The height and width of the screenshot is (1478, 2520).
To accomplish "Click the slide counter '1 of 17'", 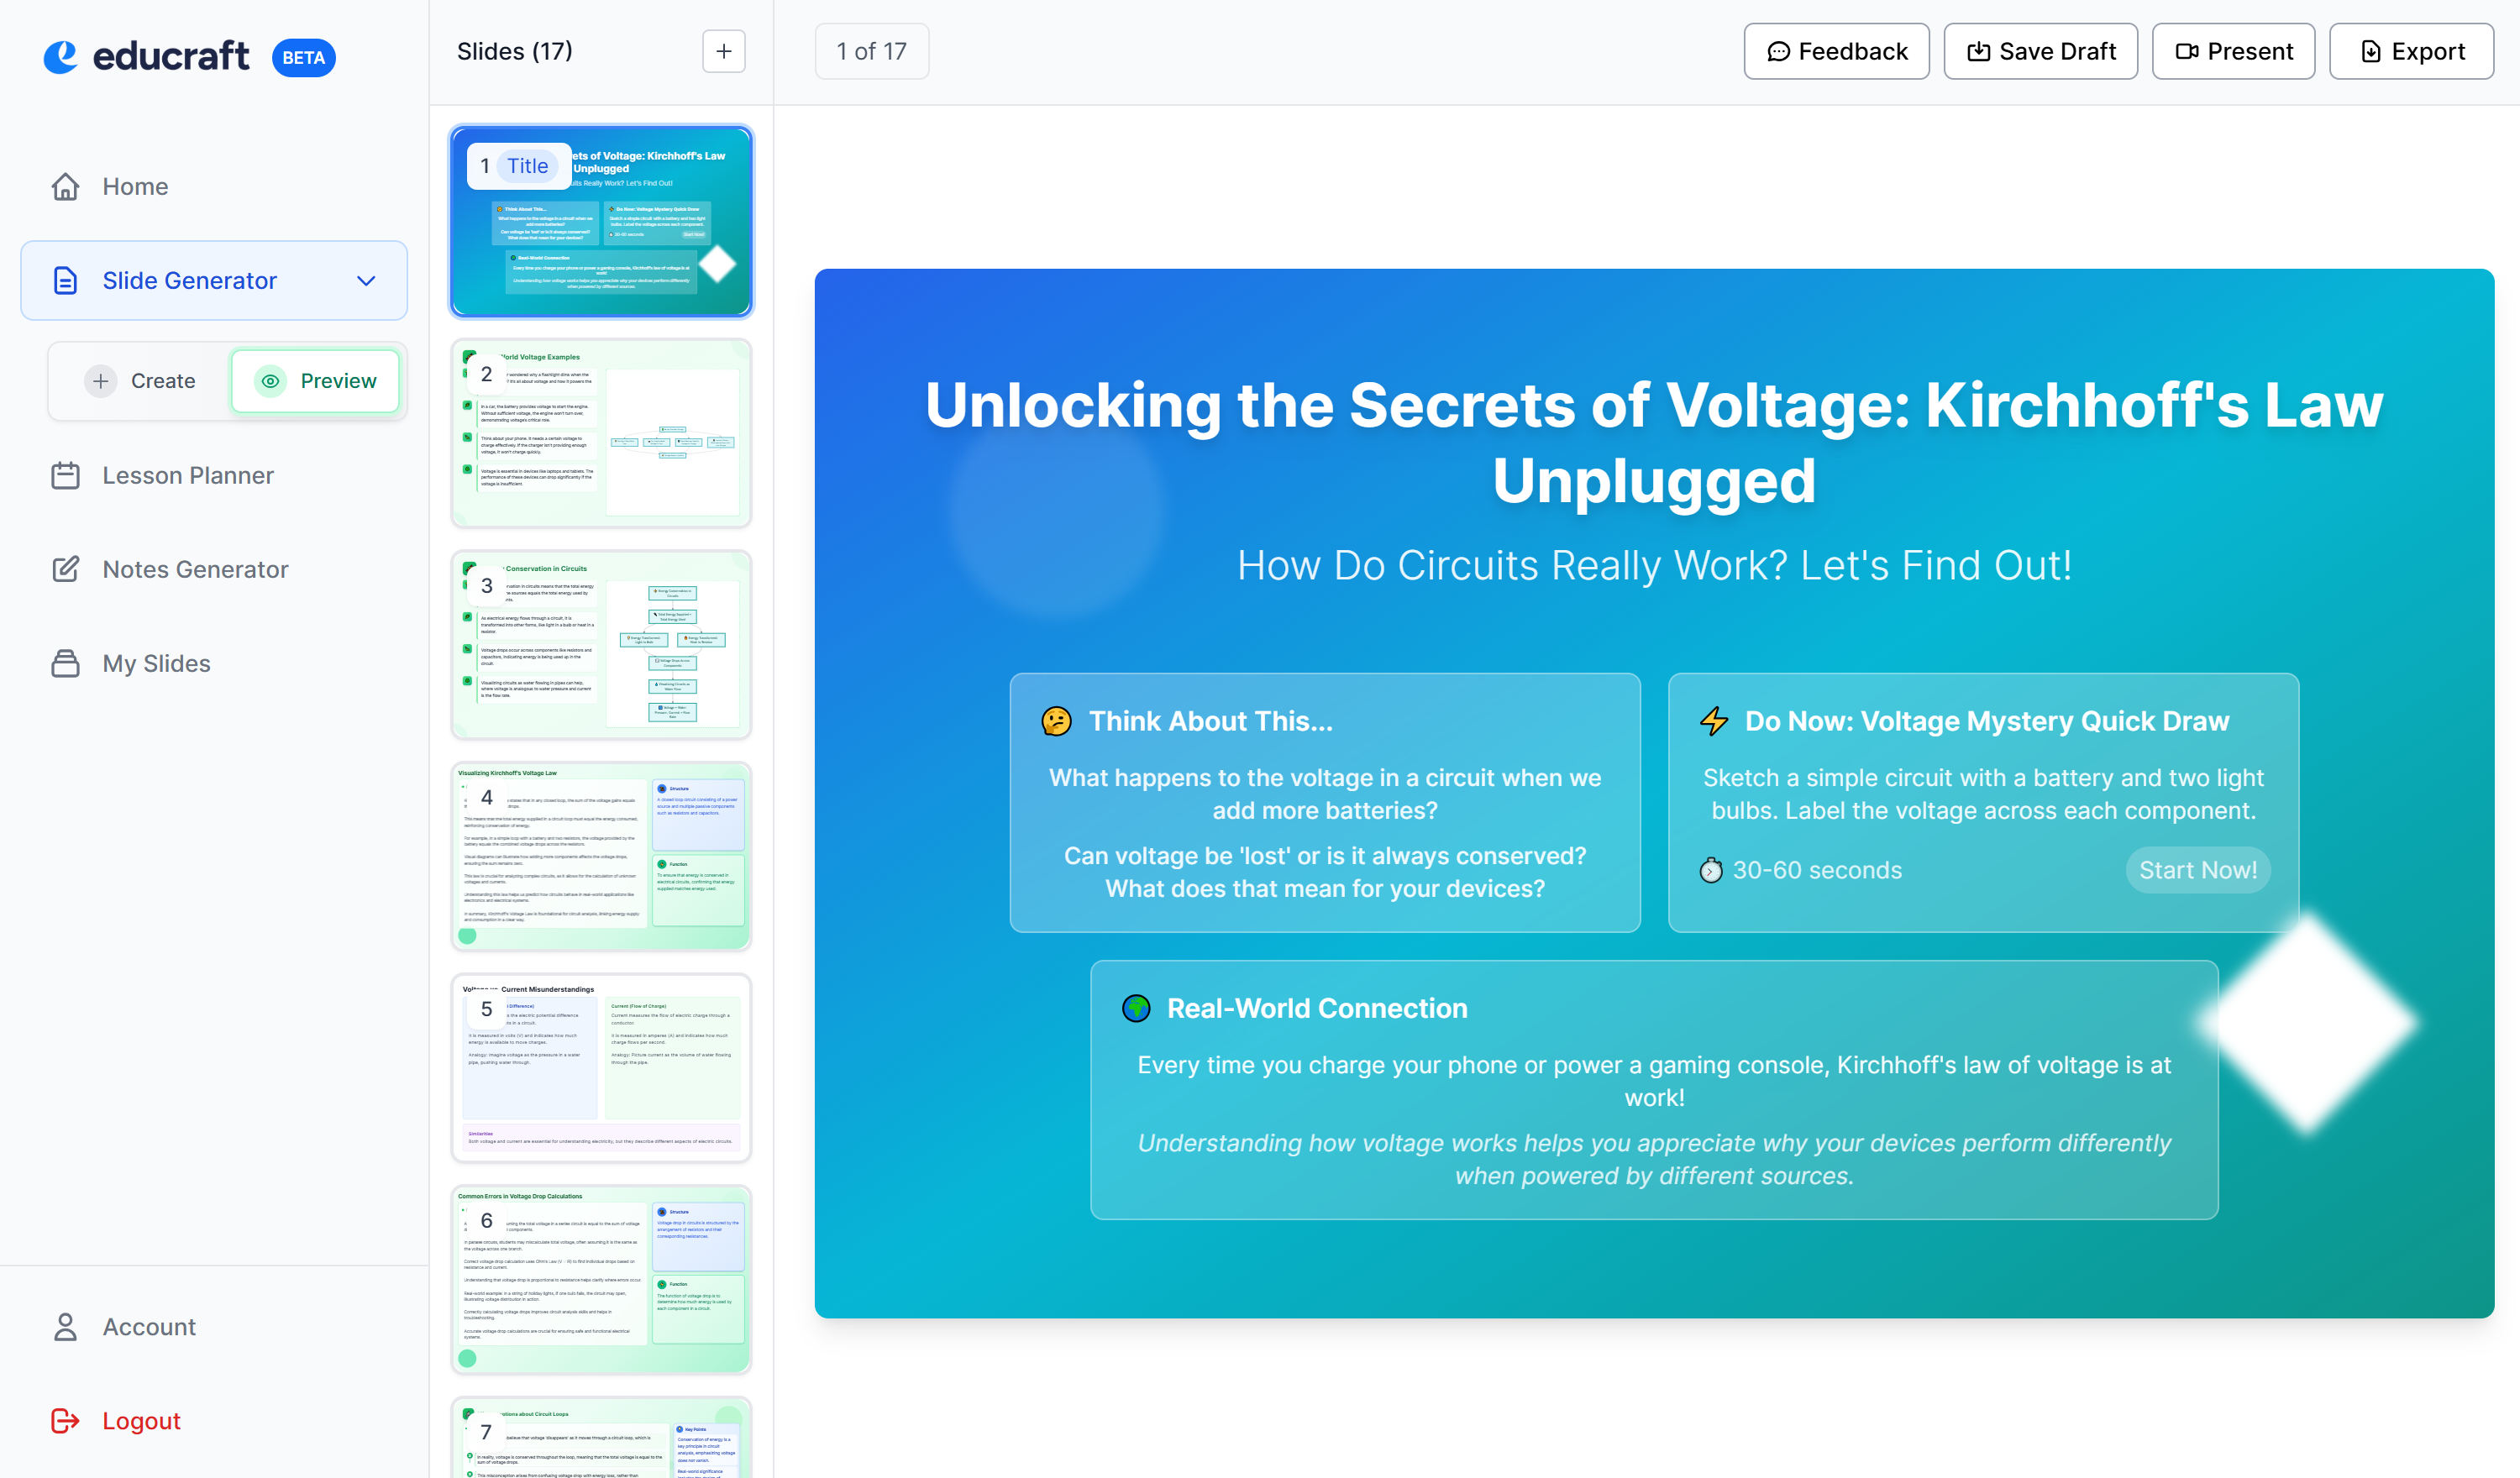I will pos(871,51).
